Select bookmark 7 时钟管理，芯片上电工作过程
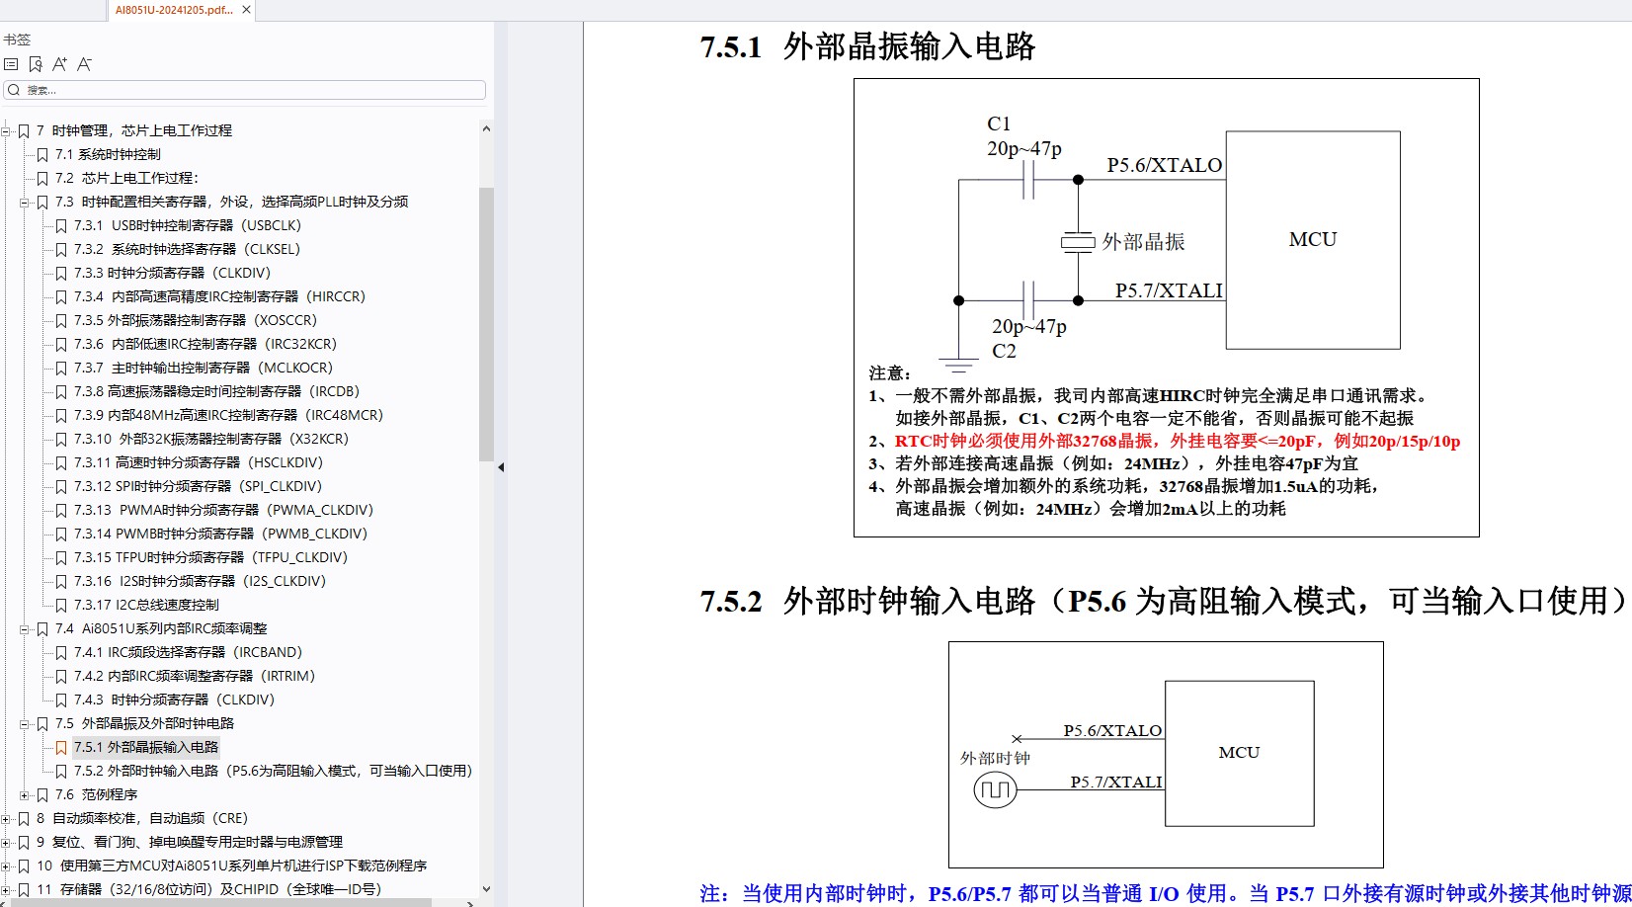 pyautogui.click(x=134, y=130)
